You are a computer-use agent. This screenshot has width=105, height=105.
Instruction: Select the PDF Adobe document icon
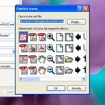(24, 48)
